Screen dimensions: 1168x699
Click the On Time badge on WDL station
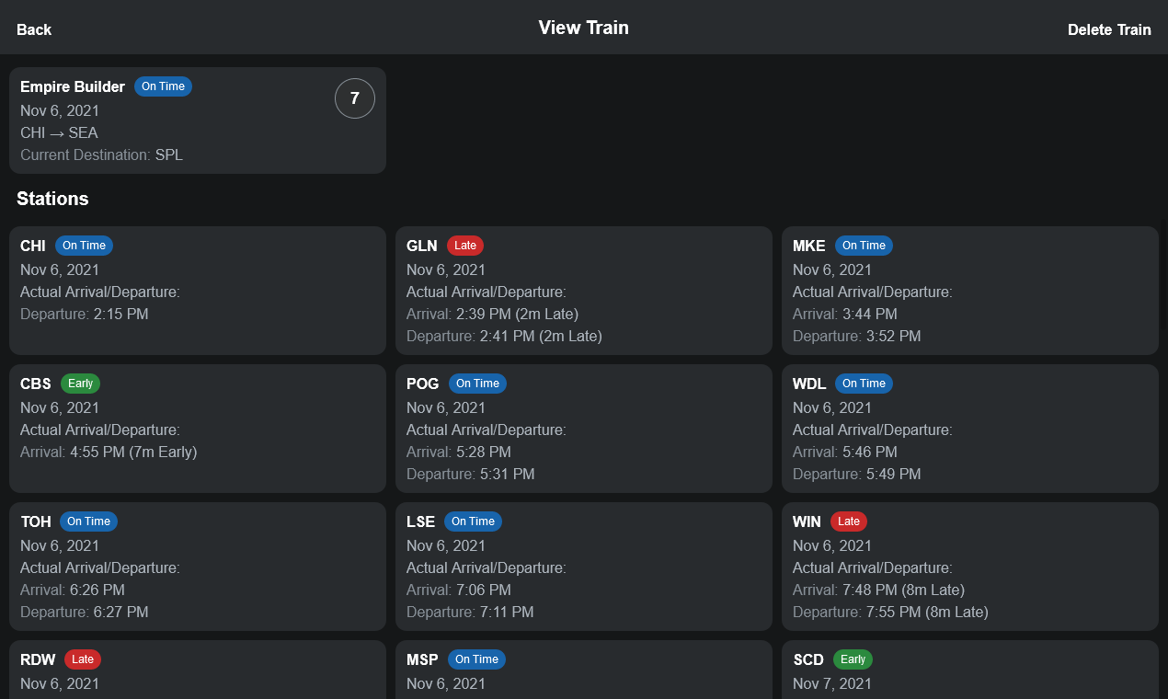(863, 383)
